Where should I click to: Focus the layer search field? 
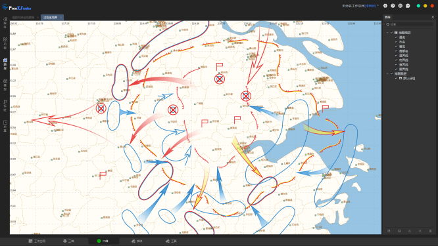(410, 24)
